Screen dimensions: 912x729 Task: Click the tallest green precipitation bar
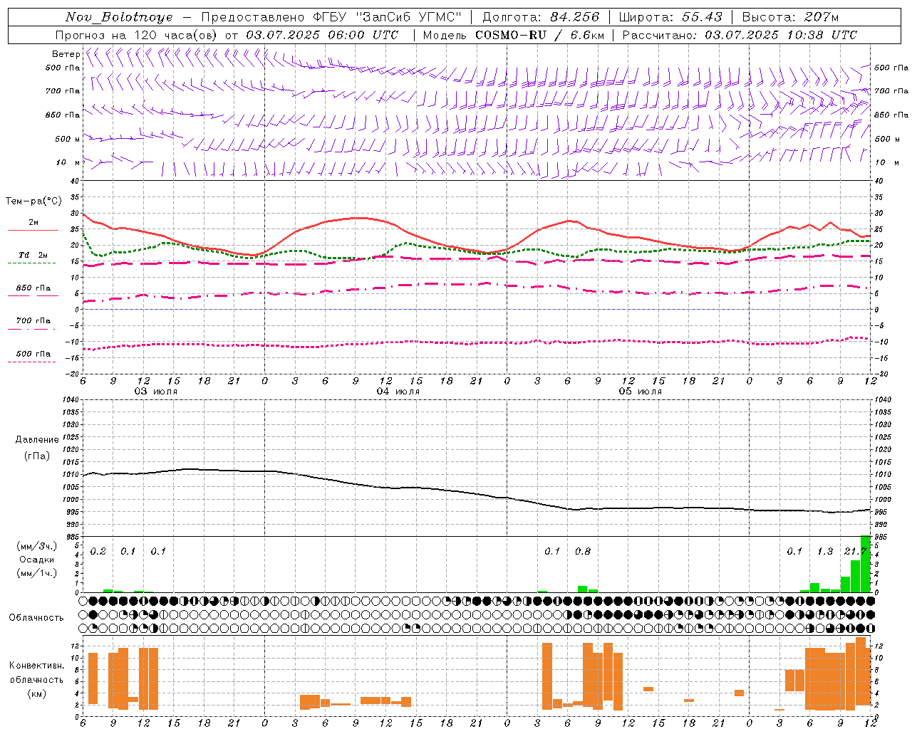[866, 564]
